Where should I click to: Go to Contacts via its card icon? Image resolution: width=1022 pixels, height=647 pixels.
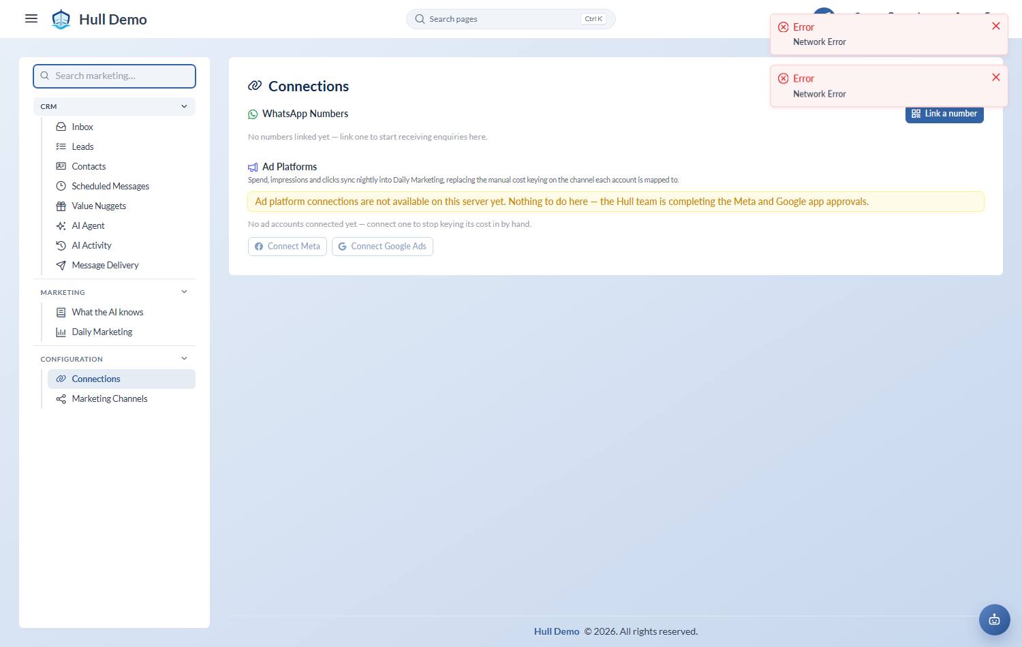61,166
